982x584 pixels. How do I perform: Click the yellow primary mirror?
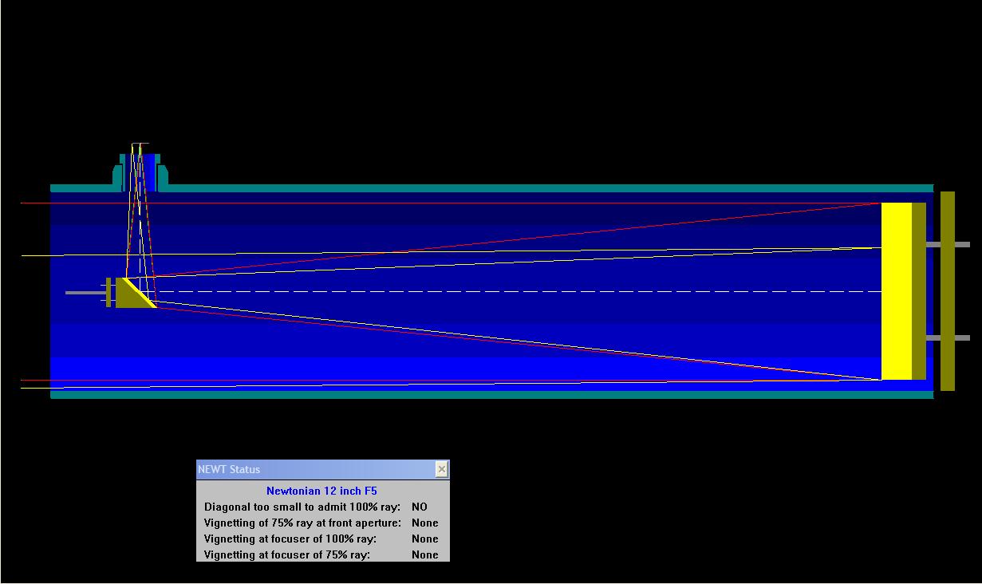(x=896, y=291)
